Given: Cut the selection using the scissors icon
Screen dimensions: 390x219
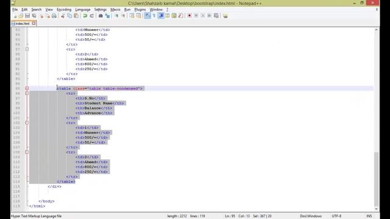Looking at the screenshot, I should [63, 16].
